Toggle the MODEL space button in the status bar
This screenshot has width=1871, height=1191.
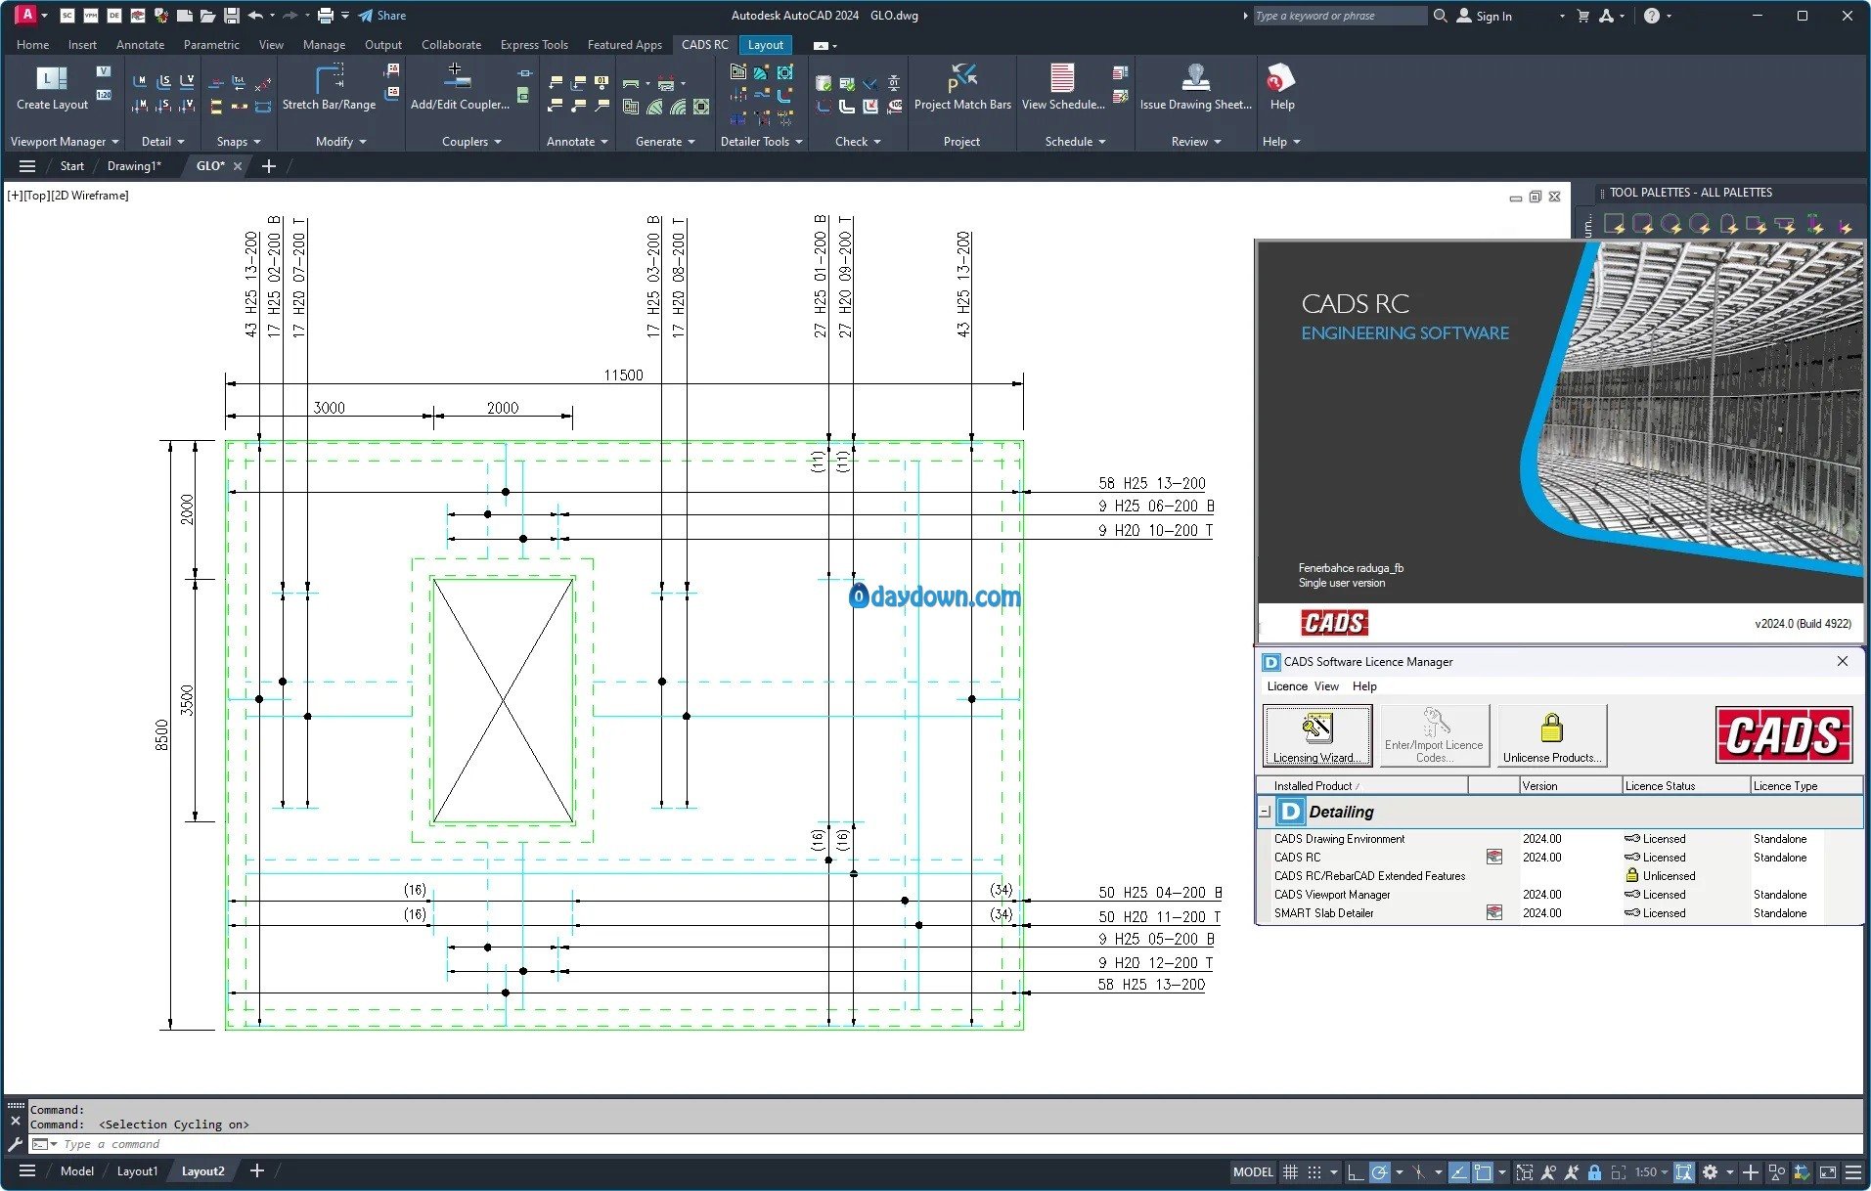[1253, 1171]
